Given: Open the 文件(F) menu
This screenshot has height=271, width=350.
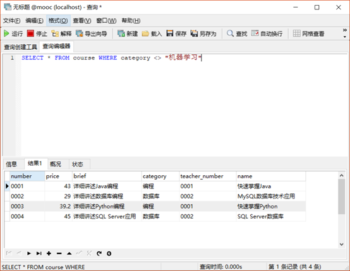Looking at the screenshot, I should (11, 21).
